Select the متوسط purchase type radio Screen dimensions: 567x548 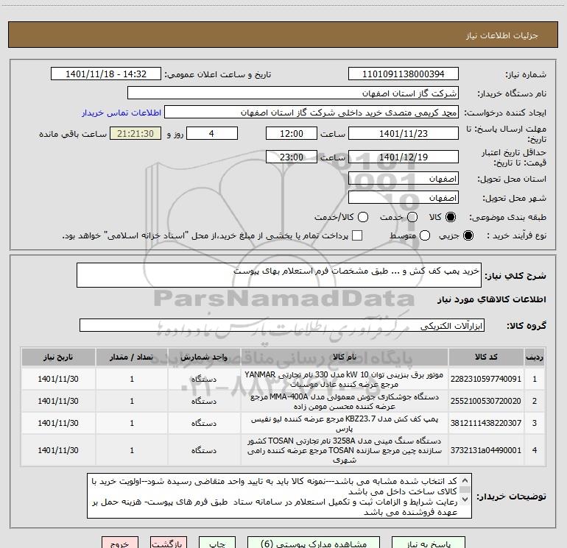pyautogui.click(x=425, y=235)
